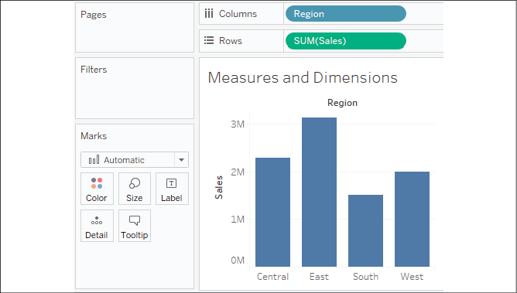This screenshot has height=293, width=517.
Task: Click the East bar in chart
Action: (x=319, y=192)
